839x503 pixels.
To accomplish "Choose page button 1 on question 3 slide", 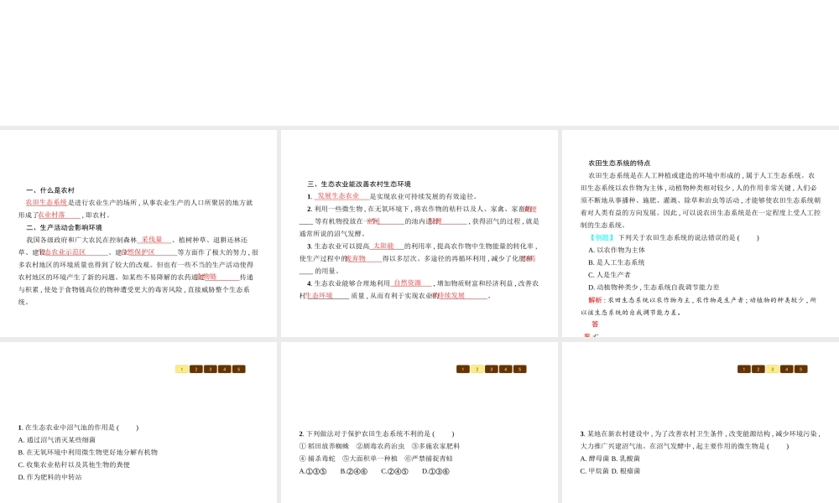I will click(743, 369).
